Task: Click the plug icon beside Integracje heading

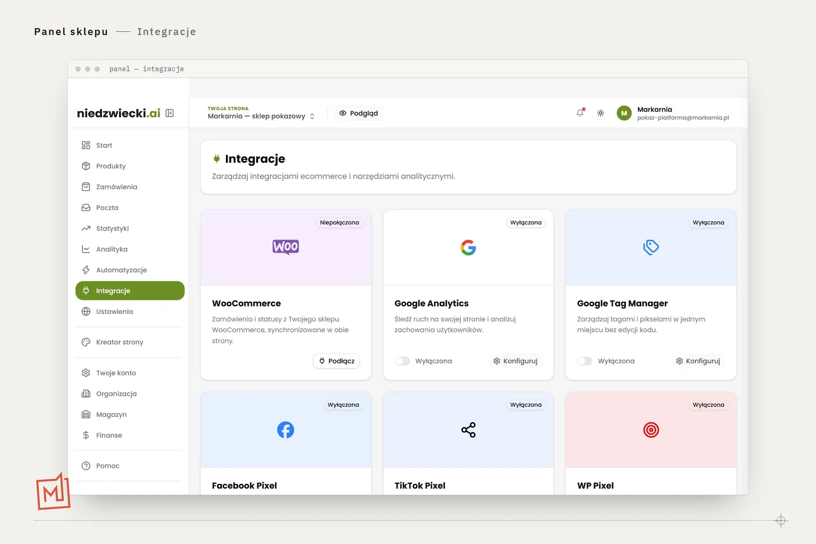Action: click(x=217, y=159)
